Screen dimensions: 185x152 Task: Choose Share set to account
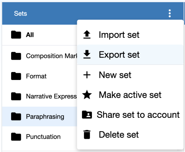point(130,115)
